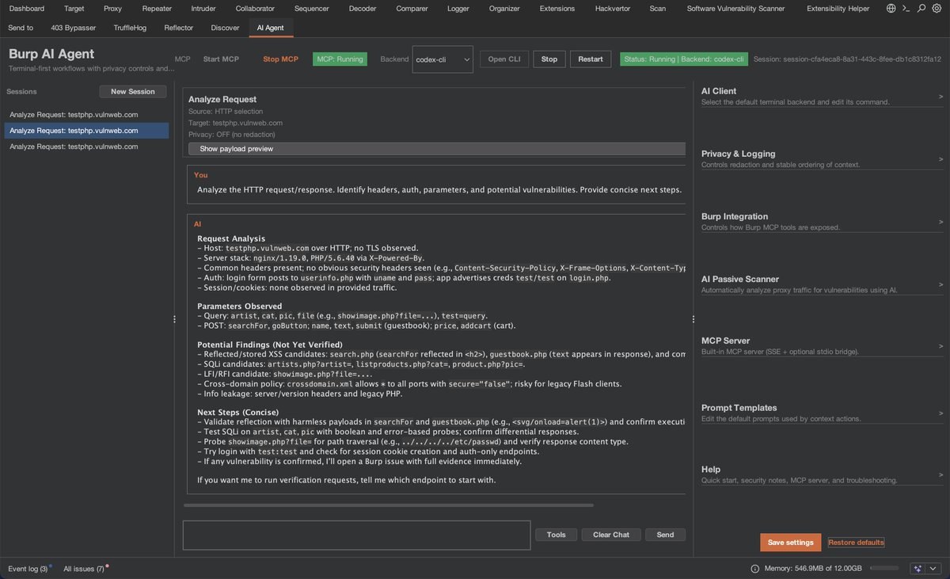The width and height of the screenshot is (950, 579).
Task: Select the highlighted second Analyze Request session
Action: tap(86, 131)
